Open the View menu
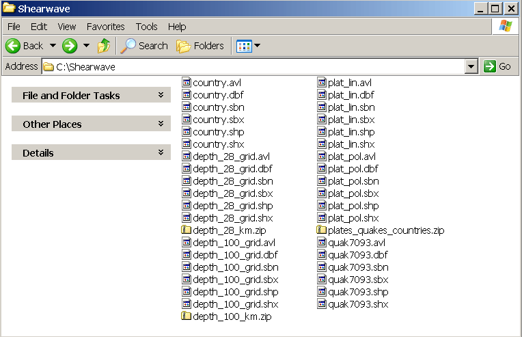This screenshot has height=337, width=522. pyautogui.click(x=66, y=27)
